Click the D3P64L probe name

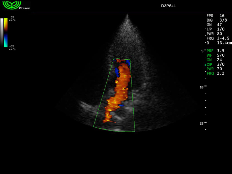tap(169, 6)
